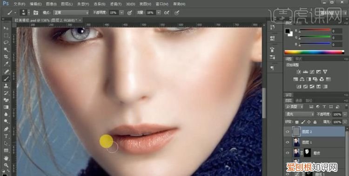Open the 编辑(E) menu
The width and height of the screenshot is (349, 176).
tap(36, 4)
